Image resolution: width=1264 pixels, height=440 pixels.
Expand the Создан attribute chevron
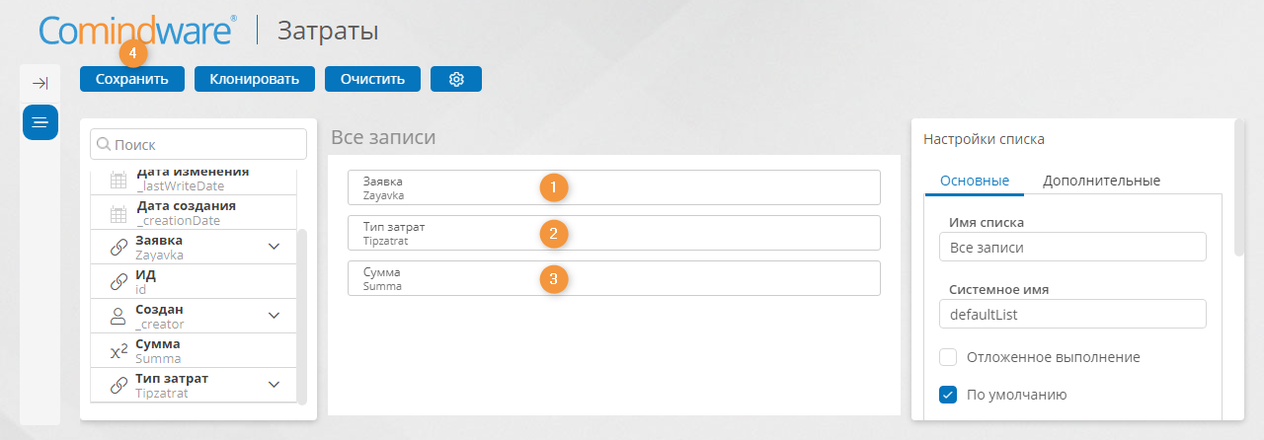point(275,316)
